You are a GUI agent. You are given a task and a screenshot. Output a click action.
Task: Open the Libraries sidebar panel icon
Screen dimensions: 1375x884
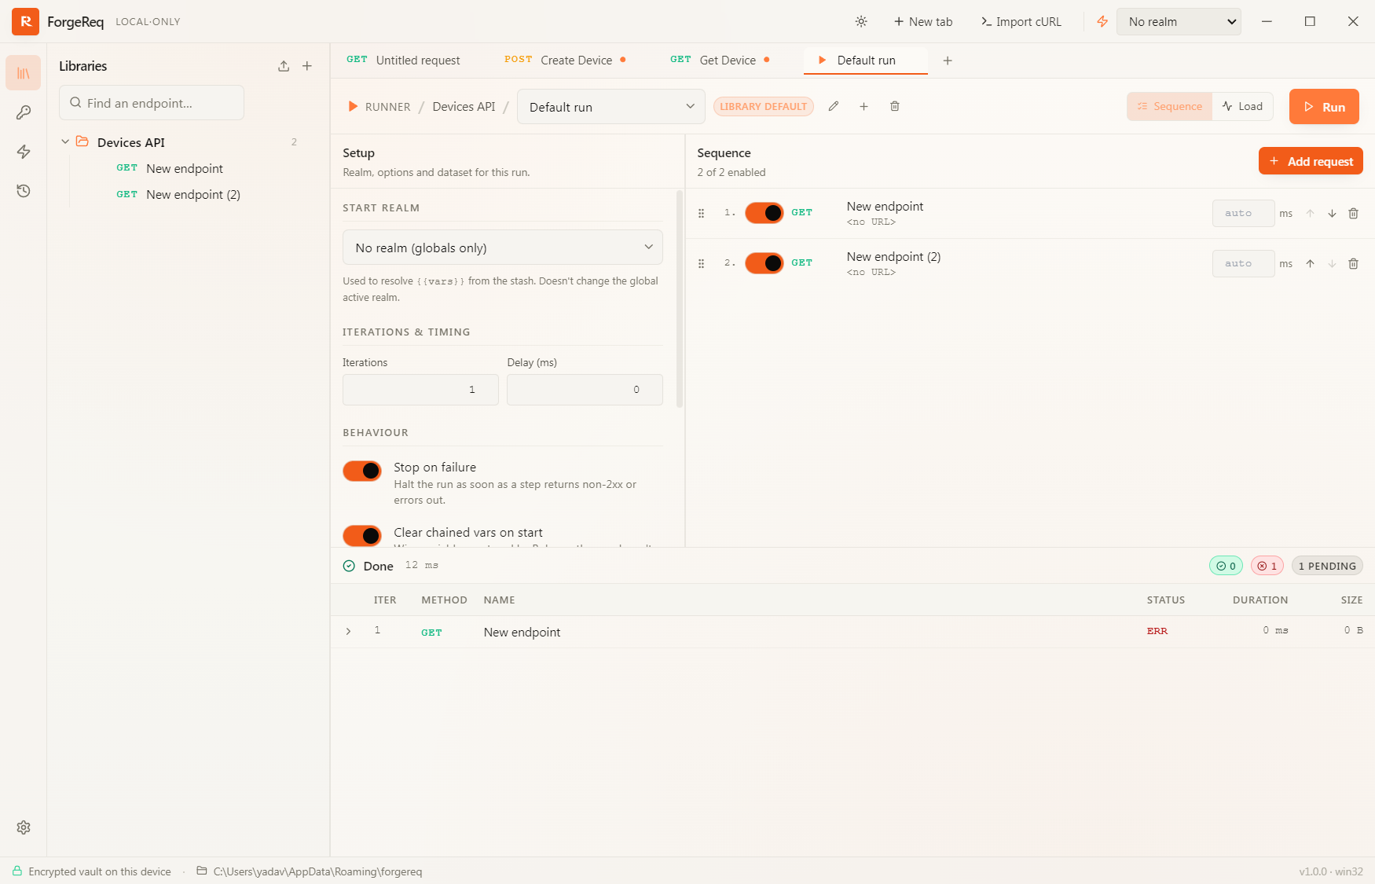tap(24, 73)
